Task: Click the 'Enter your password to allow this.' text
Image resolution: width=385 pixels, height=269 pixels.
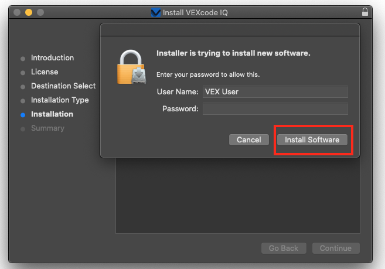Action: [208, 74]
